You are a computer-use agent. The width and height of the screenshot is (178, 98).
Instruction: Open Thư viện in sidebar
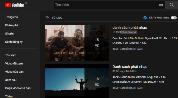11,55
